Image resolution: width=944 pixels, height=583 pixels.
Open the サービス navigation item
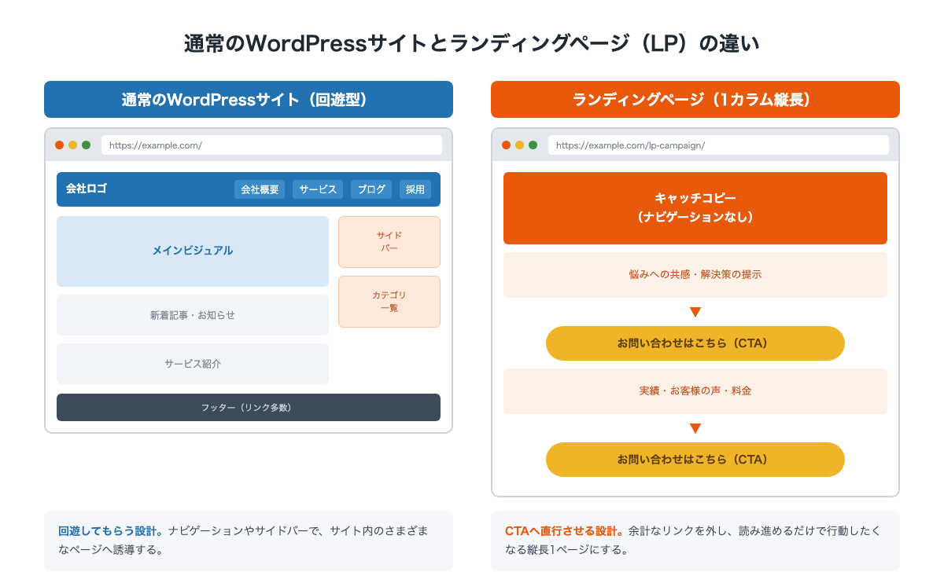tap(318, 189)
